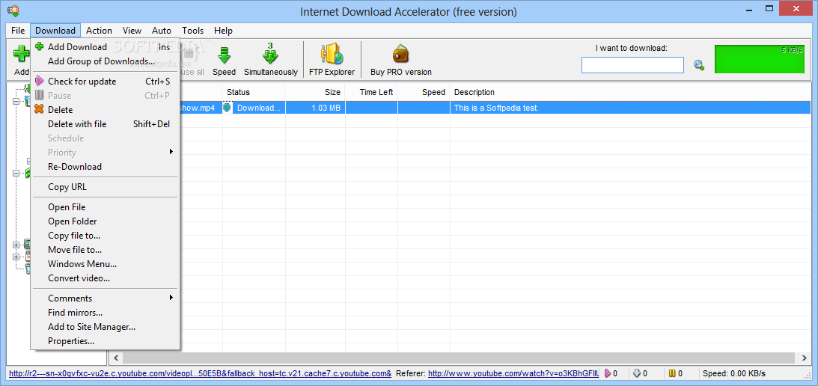The height and width of the screenshot is (386, 818).
Task: Click the Buy PRO version wallet icon
Action: (x=400, y=54)
